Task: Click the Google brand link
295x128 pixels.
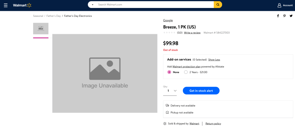Action: (x=168, y=20)
